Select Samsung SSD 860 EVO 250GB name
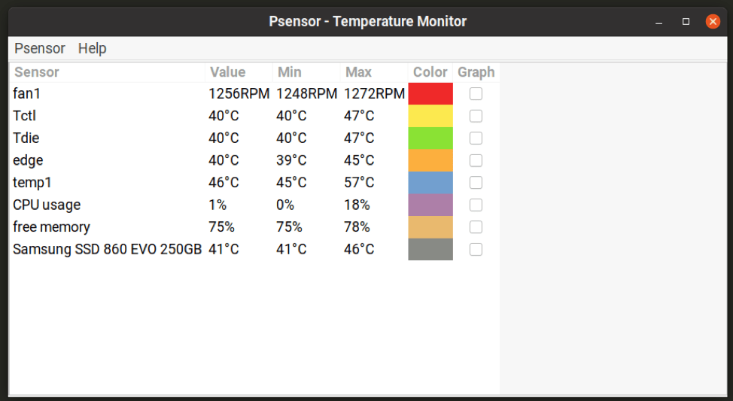The width and height of the screenshot is (733, 401). [107, 249]
